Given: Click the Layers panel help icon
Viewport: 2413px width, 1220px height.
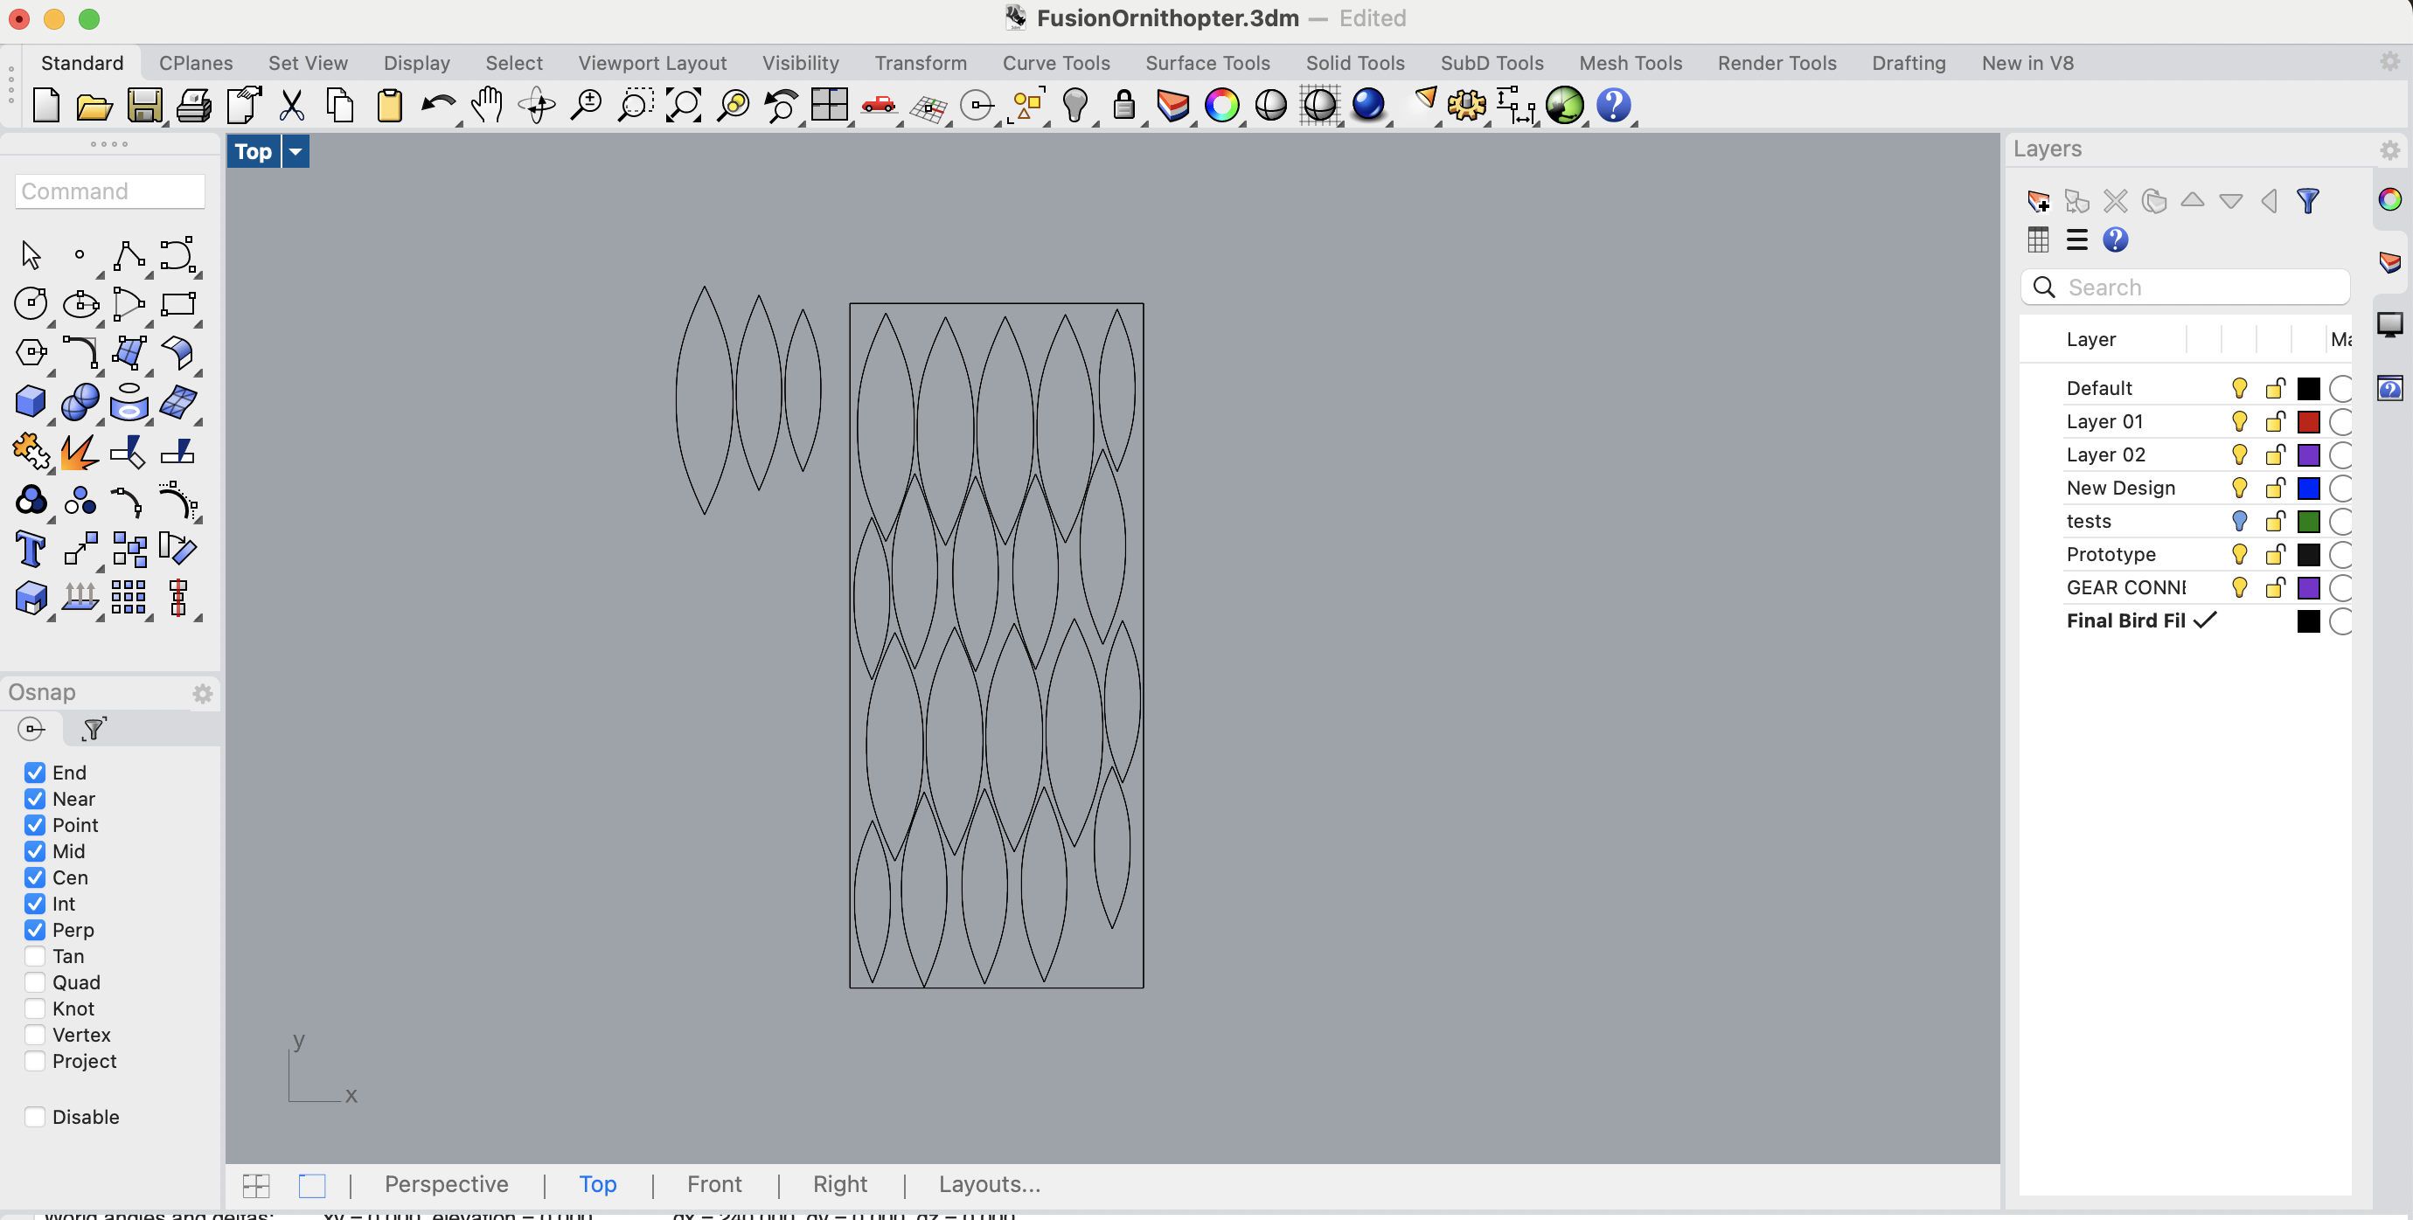Looking at the screenshot, I should [2115, 239].
